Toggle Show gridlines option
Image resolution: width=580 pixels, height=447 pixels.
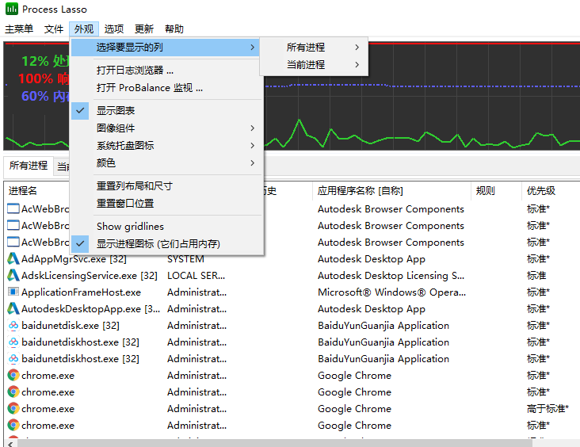tap(166, 227)
